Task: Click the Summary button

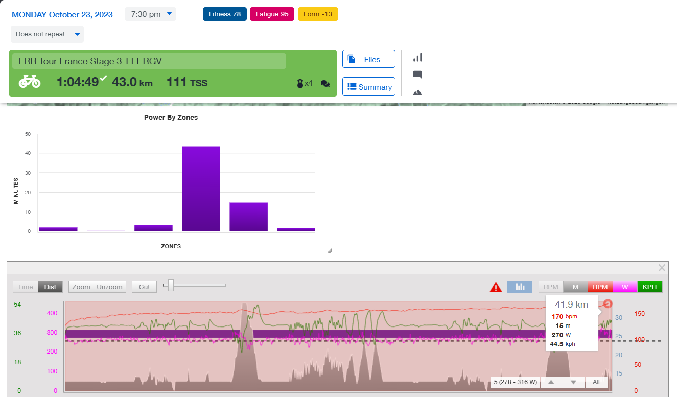Action: click(x=368, y=87)
